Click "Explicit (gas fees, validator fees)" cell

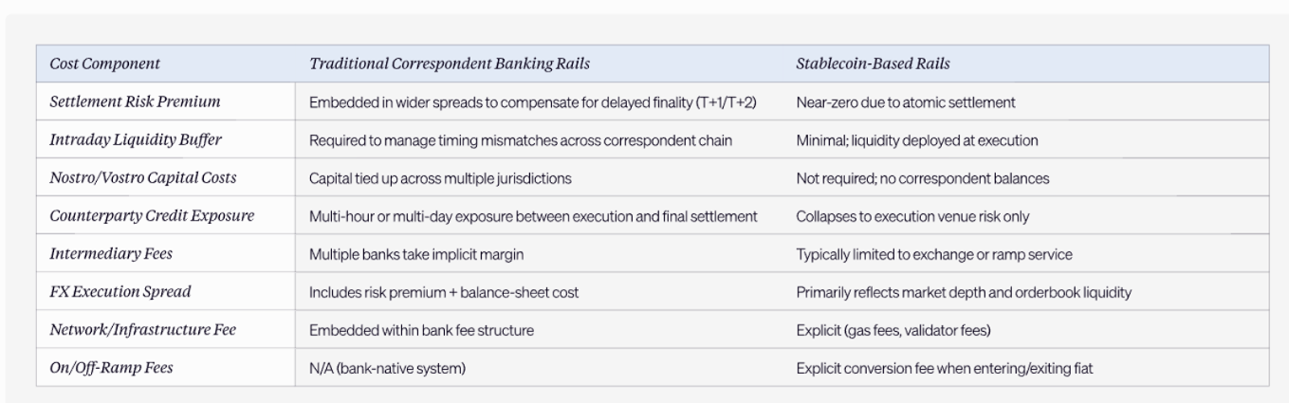tap(894, 330)
